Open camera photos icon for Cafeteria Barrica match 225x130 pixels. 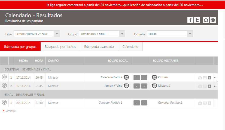coord(200,78)
